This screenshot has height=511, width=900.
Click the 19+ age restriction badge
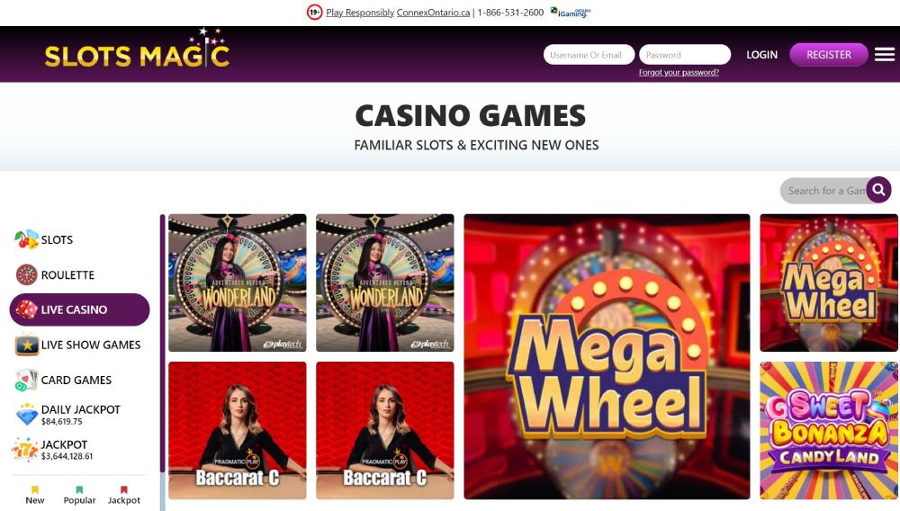pyautogui.click(x=314, y=12)
